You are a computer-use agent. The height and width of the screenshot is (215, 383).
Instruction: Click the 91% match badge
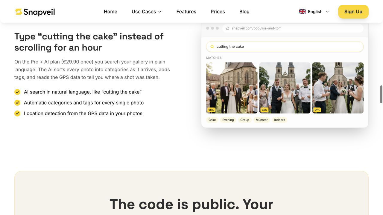click(317, 110)
